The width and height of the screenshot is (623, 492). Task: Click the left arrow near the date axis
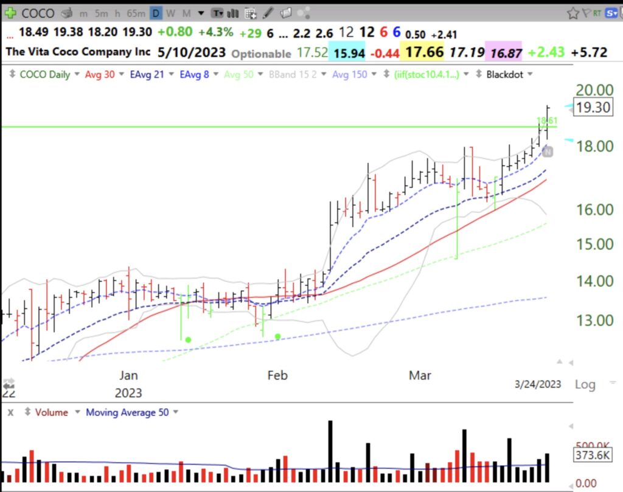571,362
